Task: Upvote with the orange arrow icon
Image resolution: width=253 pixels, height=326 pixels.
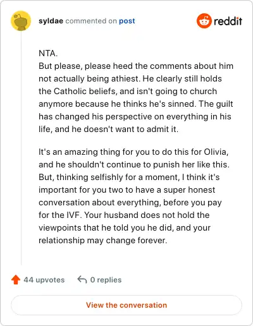Action: 16,280
